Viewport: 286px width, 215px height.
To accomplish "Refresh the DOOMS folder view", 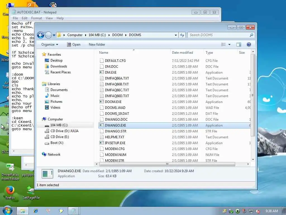I will (182, 35).
